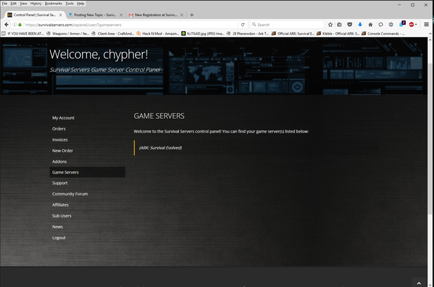This screenshot has height=287, width=434.
Task: Open the Hack N Mod bookmark
Action: (158, 33)
